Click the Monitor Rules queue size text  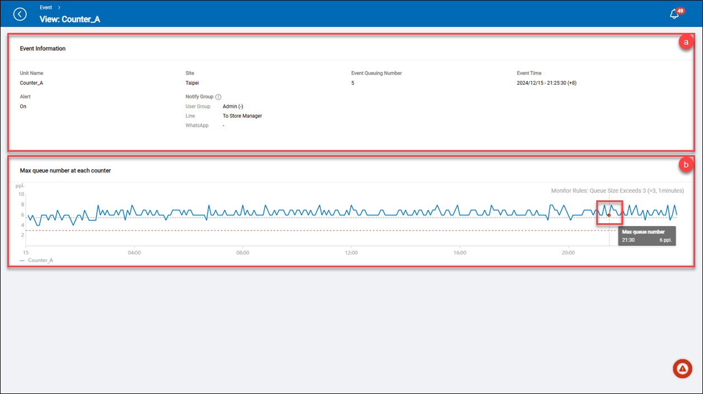(x=617, y=191)
